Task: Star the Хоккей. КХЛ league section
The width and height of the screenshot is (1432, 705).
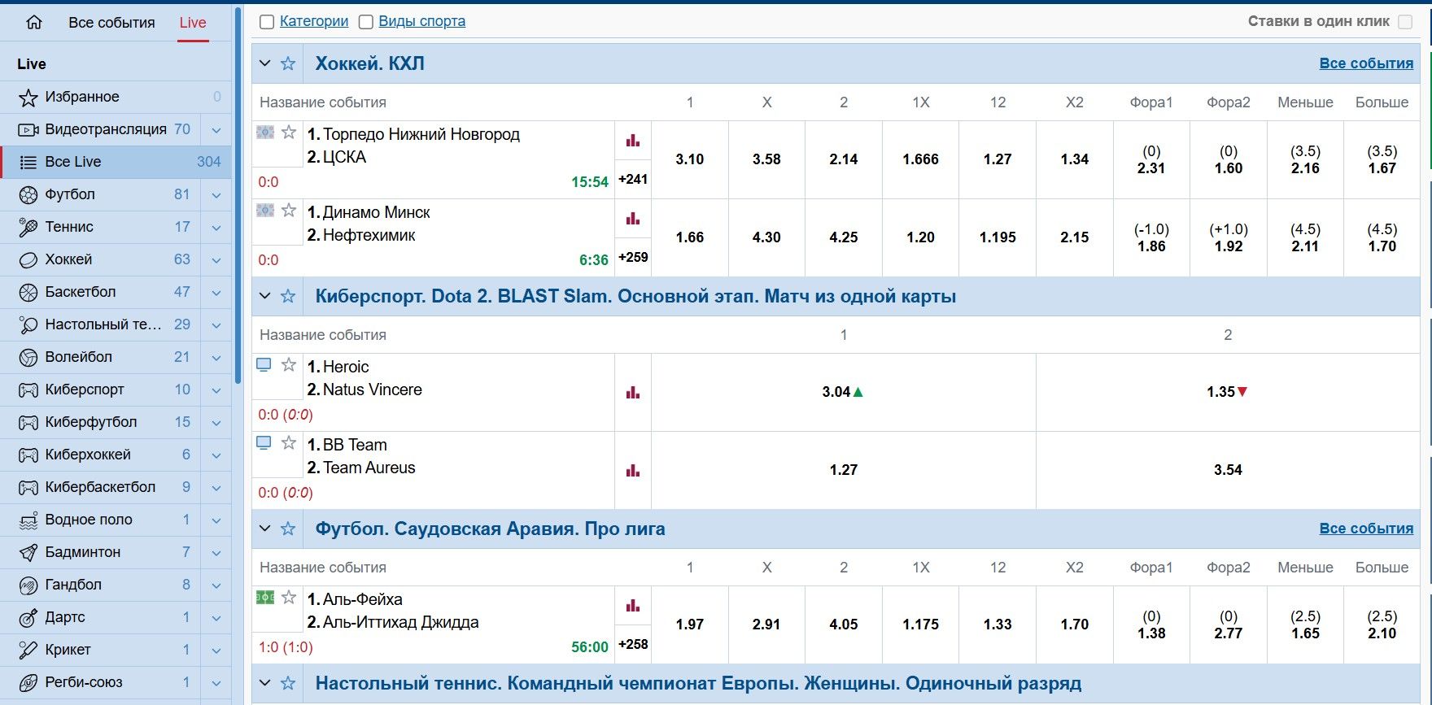Action: tap(288, 63)
